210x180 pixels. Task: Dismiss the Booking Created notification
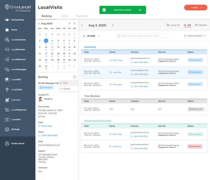coord(140,10)
